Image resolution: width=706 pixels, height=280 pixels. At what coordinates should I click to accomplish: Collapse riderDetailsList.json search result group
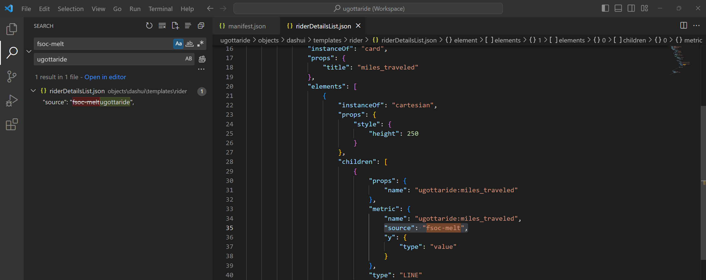[33, 91]
